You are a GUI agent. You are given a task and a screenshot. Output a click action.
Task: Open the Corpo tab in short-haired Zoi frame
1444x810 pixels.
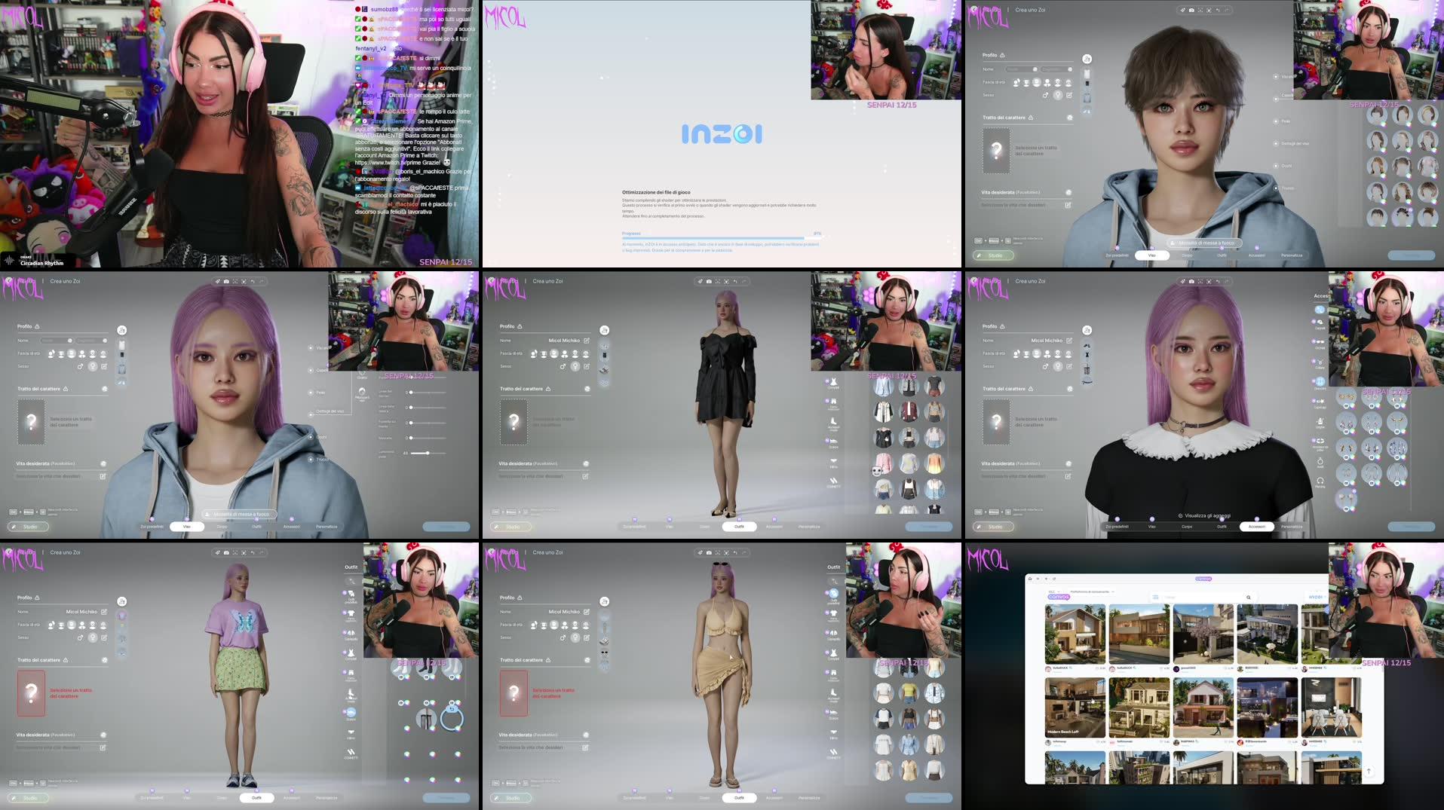[1187, 255]
